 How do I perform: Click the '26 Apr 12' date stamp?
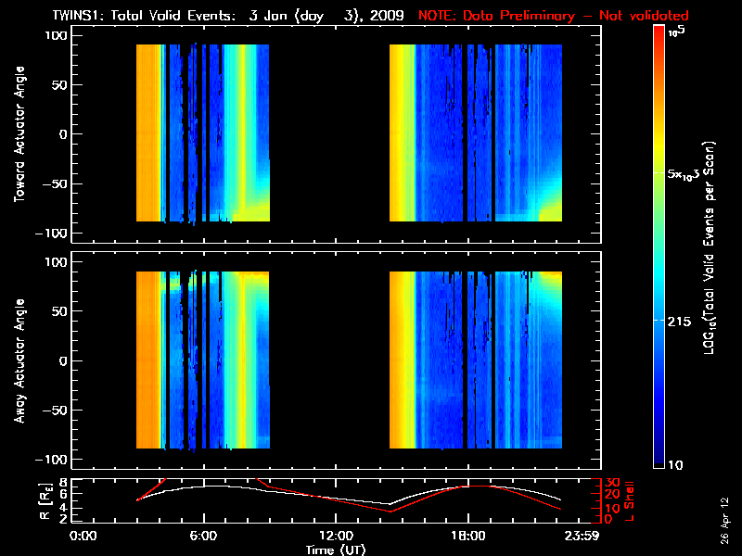click(x=724, y=511)
